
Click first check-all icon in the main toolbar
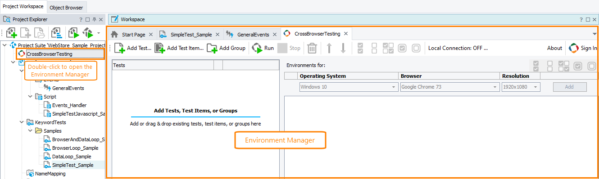[x=360, y=48]
